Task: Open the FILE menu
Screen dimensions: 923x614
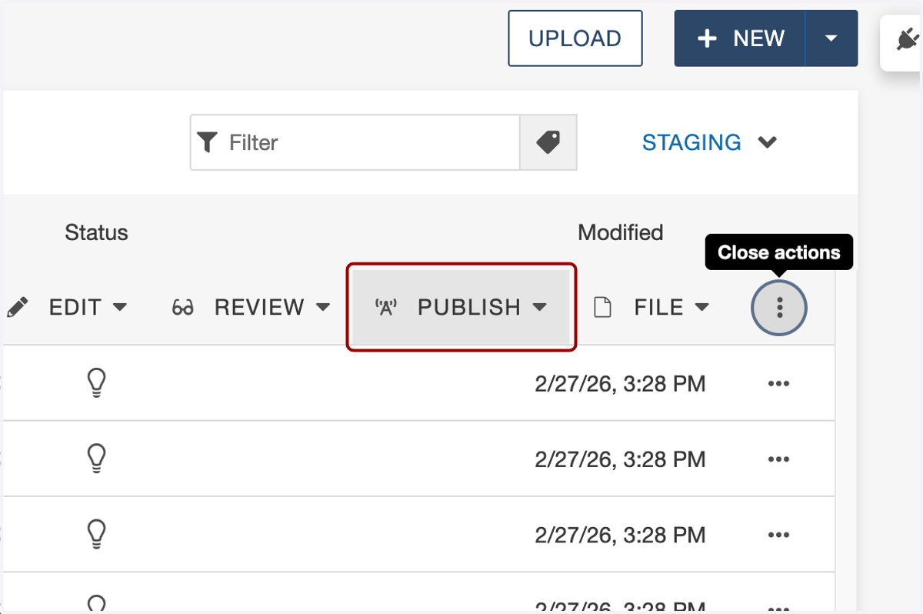Action: coord(651,307)
